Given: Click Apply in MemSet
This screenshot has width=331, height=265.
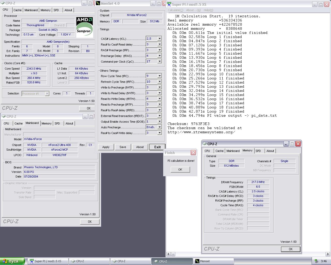Looking at the screenshot, I should click(106, 147).
